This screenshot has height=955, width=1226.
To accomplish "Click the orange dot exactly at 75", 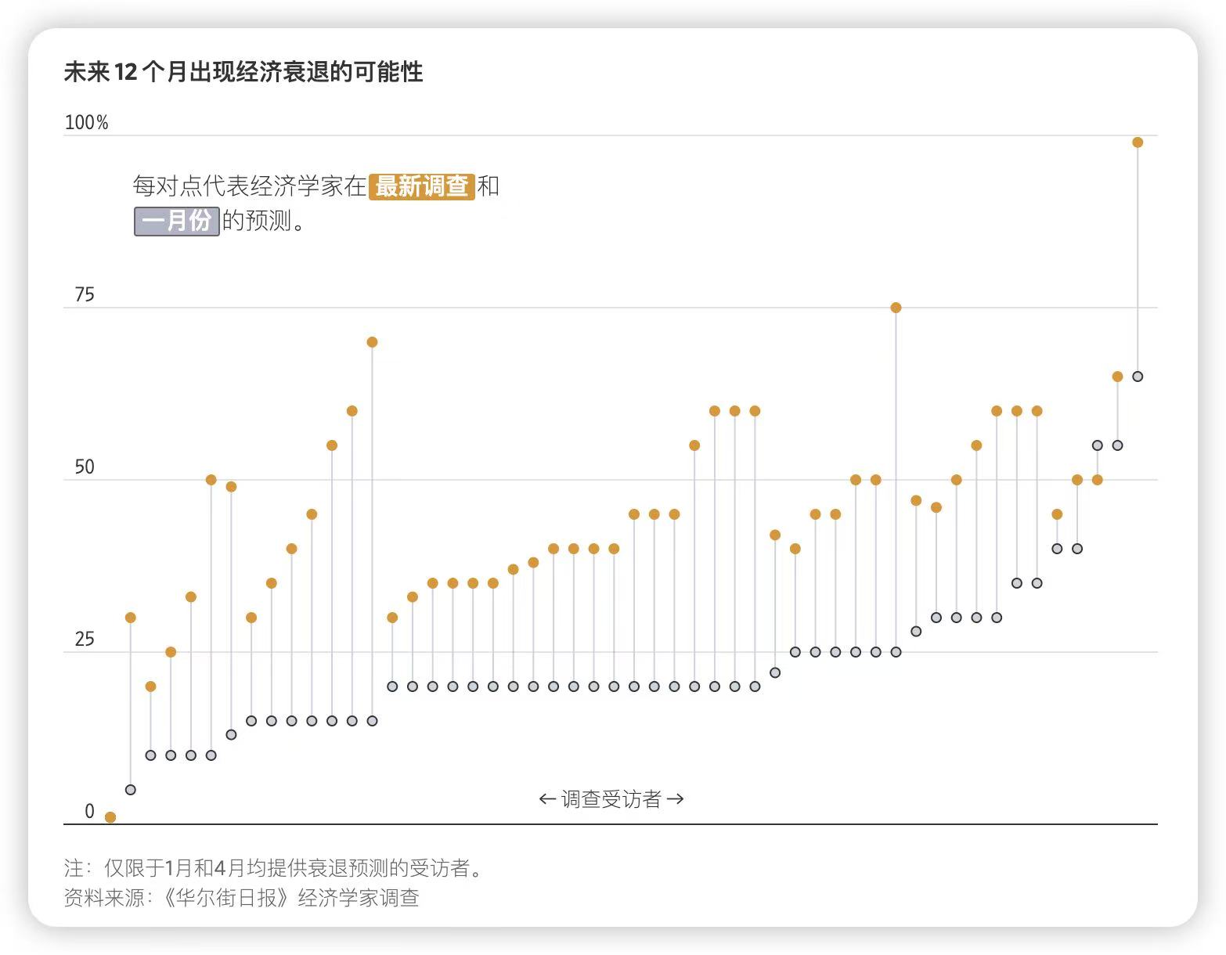I will coord(896,308).
